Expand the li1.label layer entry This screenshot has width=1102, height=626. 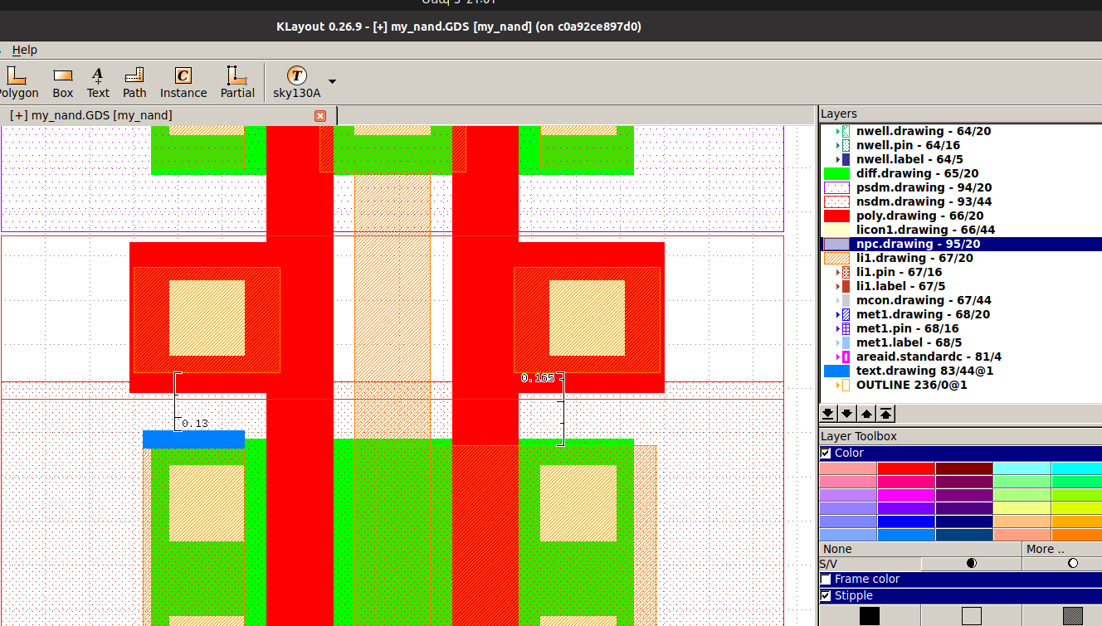click(838, 286)
